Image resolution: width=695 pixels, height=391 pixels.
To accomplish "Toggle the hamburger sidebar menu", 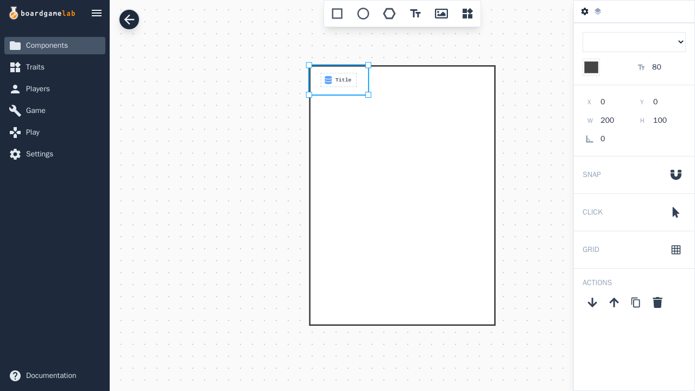I will [97, 13].
